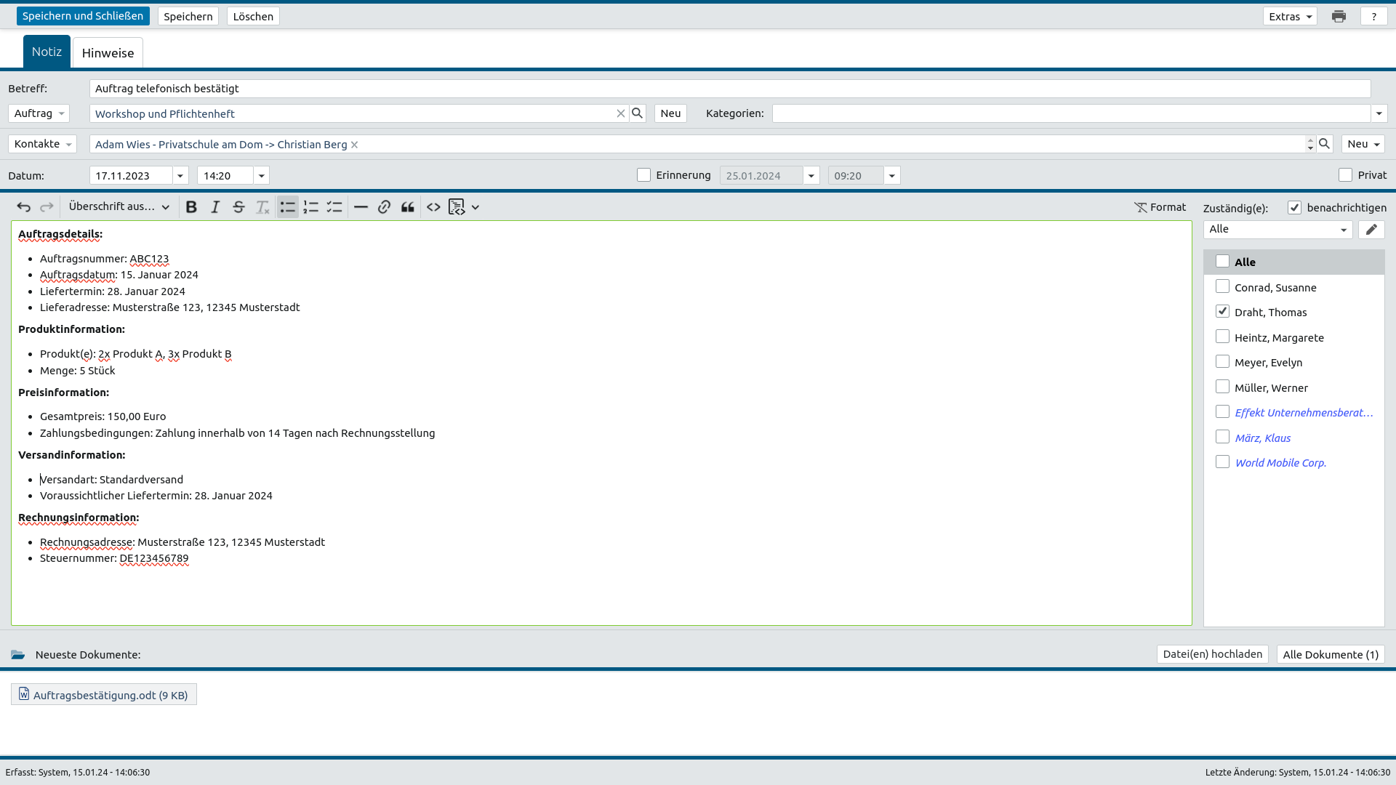Toggle italic text formatting

point(215,207)
